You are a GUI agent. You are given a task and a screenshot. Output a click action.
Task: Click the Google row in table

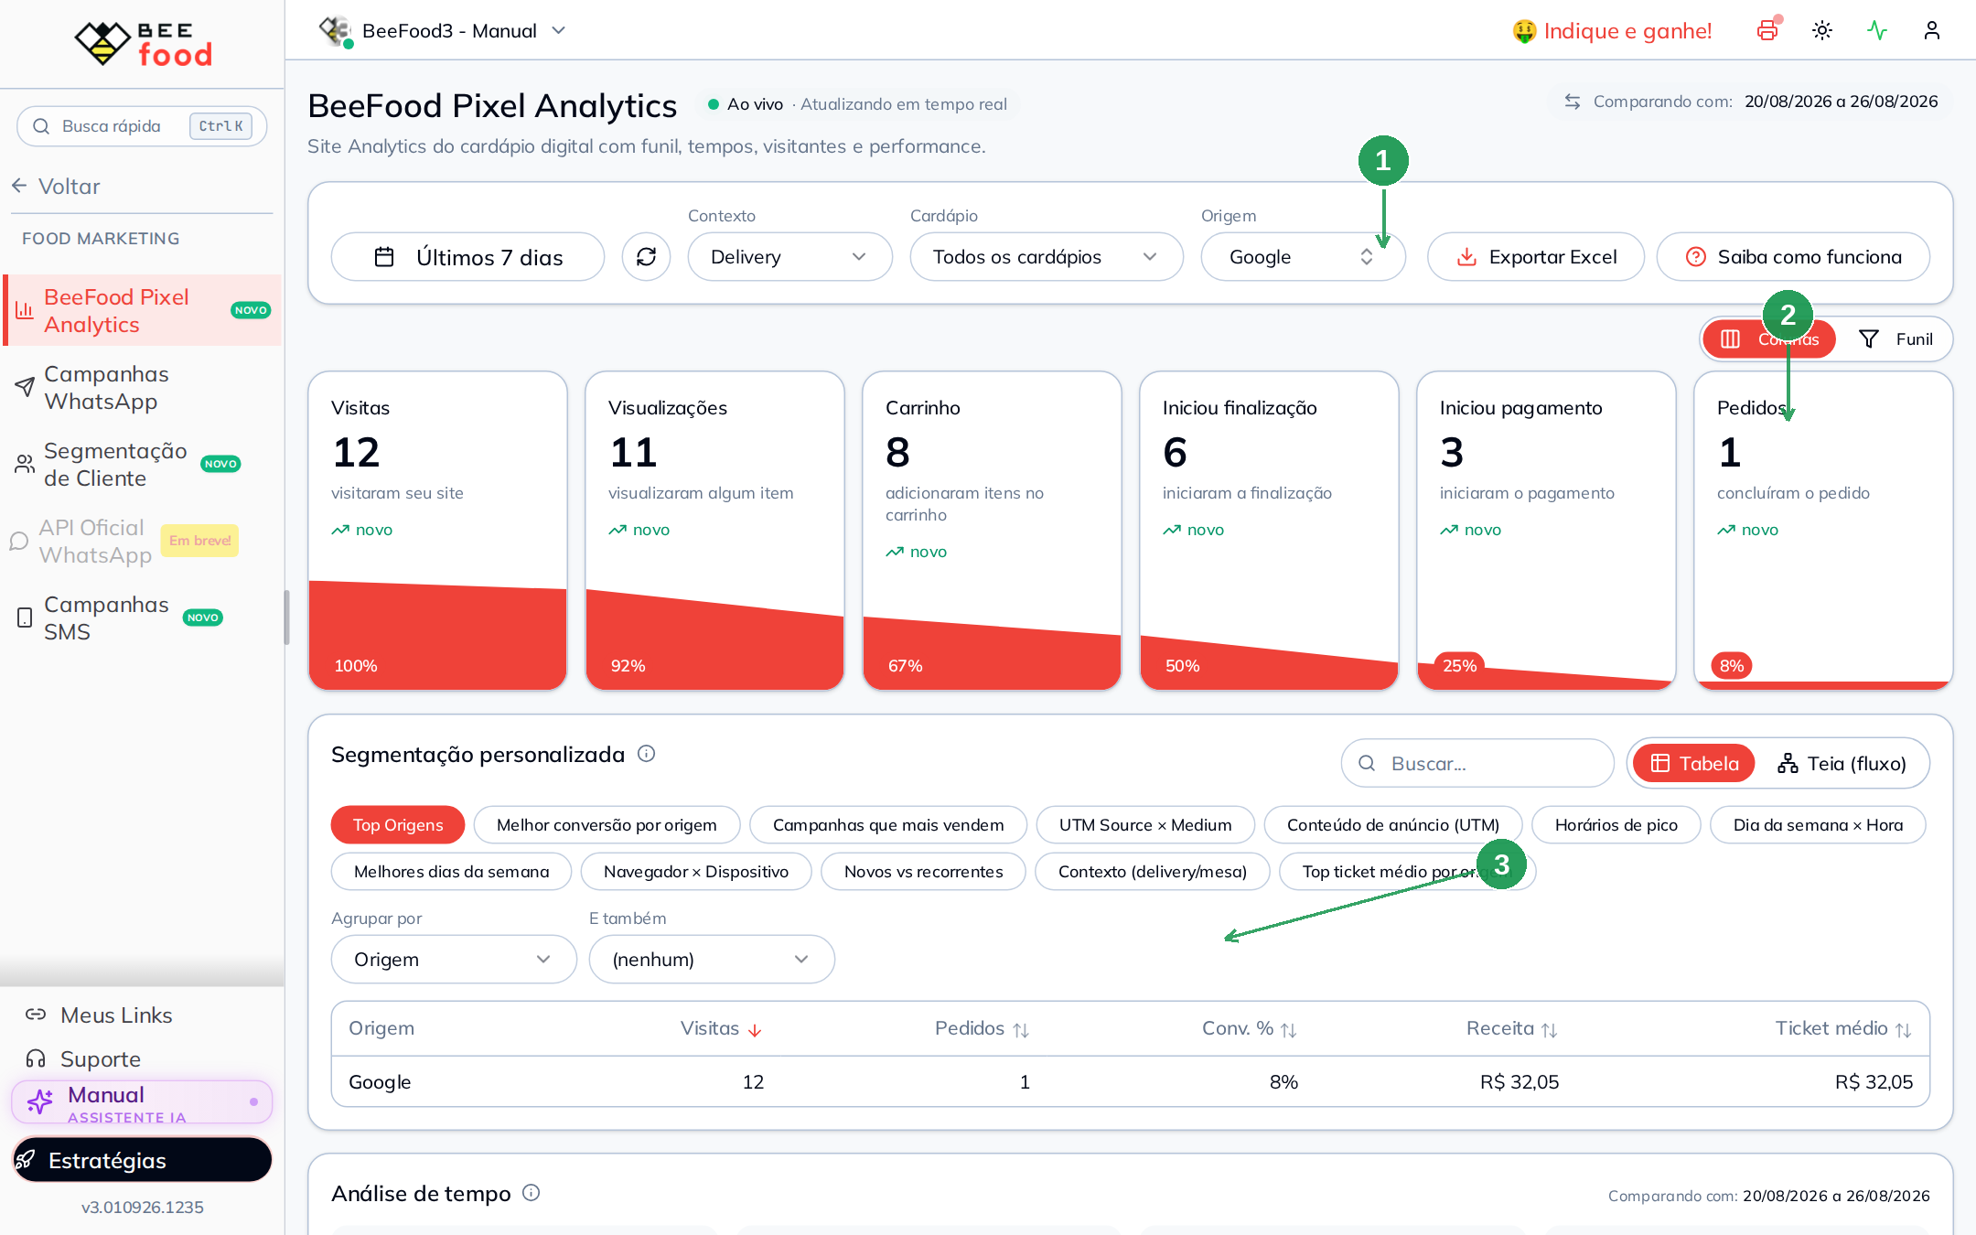(x=1131, y=1081)
